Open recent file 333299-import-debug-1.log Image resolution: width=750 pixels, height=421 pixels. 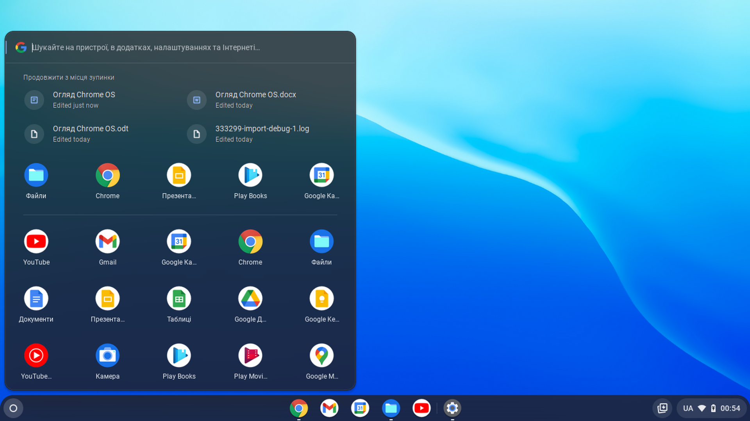tap(262, 133)
